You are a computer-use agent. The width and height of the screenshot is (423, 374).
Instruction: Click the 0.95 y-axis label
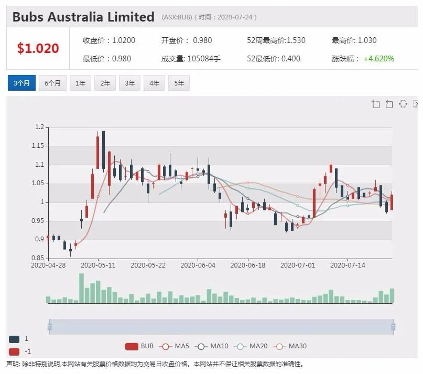[x=38, y=221]
